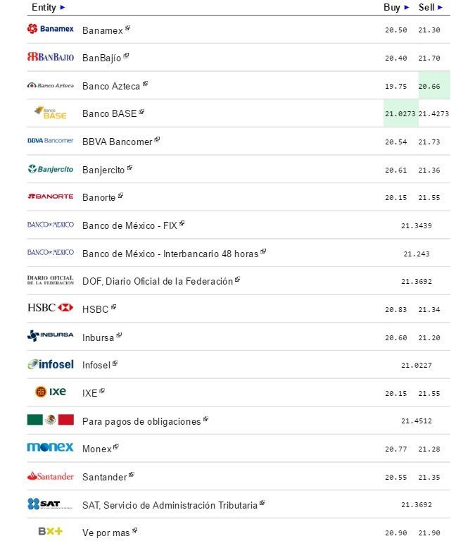Open the Banjercito link
This screenshot has height=541, width=475.
click(x=103, y=170)
